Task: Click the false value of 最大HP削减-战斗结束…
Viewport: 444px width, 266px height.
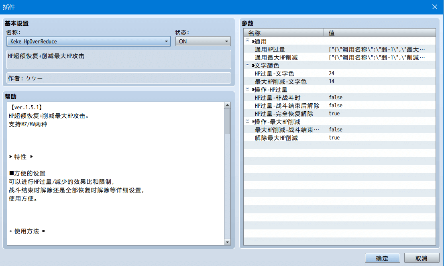Action: pyautogui.click(x=336, y=129)
